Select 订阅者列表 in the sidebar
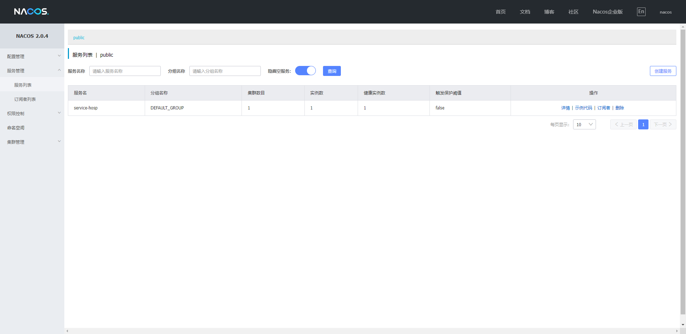The height and width of the screenshot is (334, 686). 25,99
